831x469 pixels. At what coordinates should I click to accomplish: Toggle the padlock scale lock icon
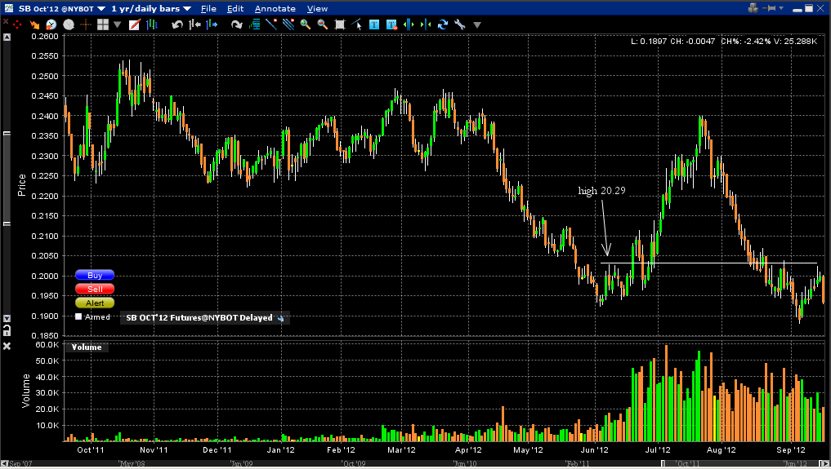pos(7,331)
